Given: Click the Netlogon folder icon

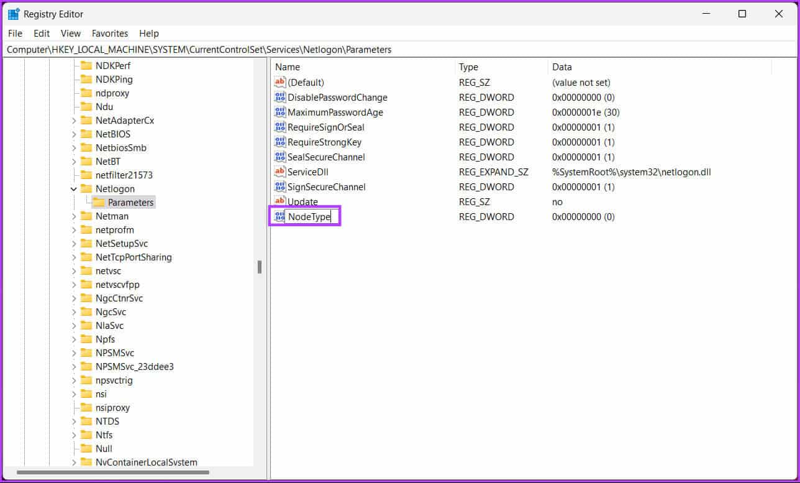Looking at the screenshot, I should pyautogui.click(x=86, y=188).
